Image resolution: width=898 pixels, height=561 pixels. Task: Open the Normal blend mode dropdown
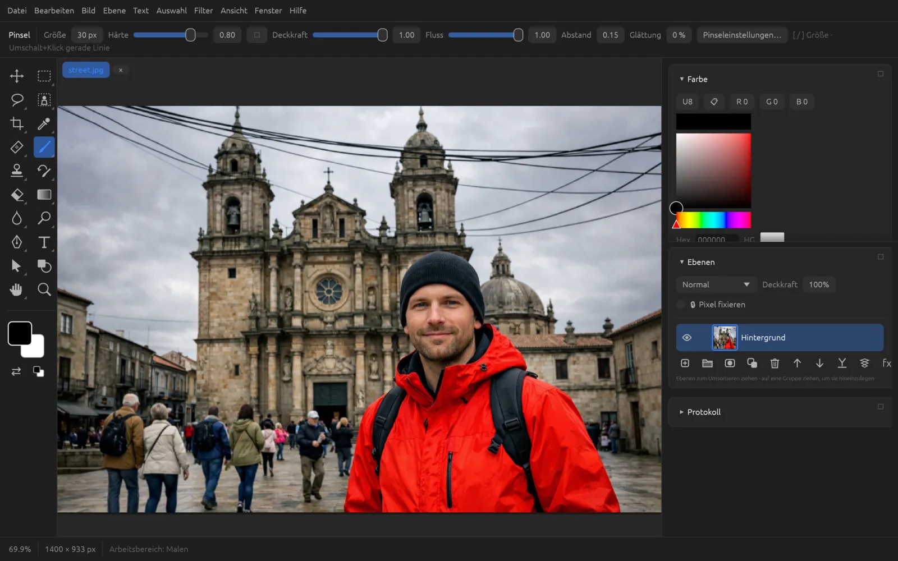716,284
